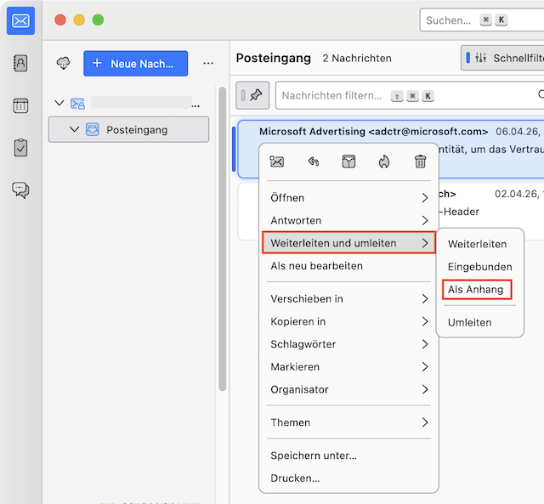The width and height of the screenshot is (544, 504).
Task: Click the Neue Nachricht button
Action: coord(136,64)
